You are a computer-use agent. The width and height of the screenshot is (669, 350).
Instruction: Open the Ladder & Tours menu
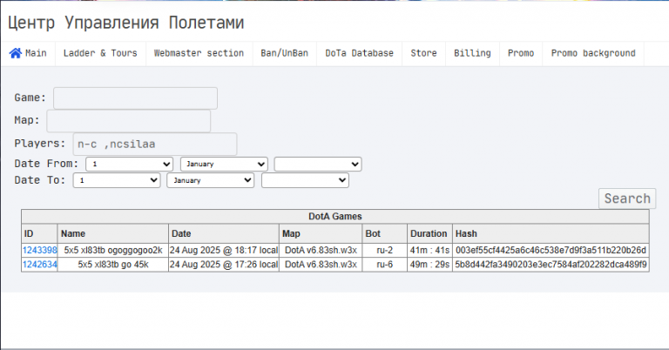click(x=100, y=53)
